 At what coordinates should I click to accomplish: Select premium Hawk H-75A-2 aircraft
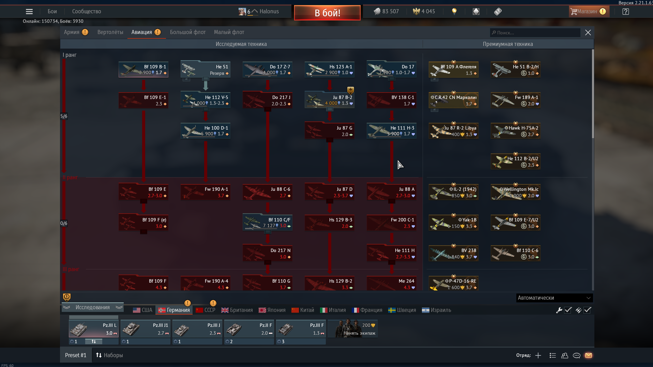[516, 131]
